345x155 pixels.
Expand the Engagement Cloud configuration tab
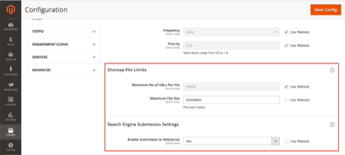64,44
